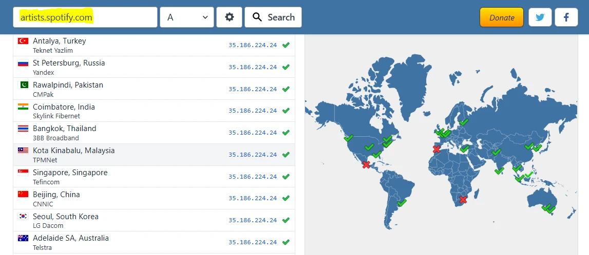The image size is (589, 255).
Task: Share via the Twitter bird icon
Action: 540,17
